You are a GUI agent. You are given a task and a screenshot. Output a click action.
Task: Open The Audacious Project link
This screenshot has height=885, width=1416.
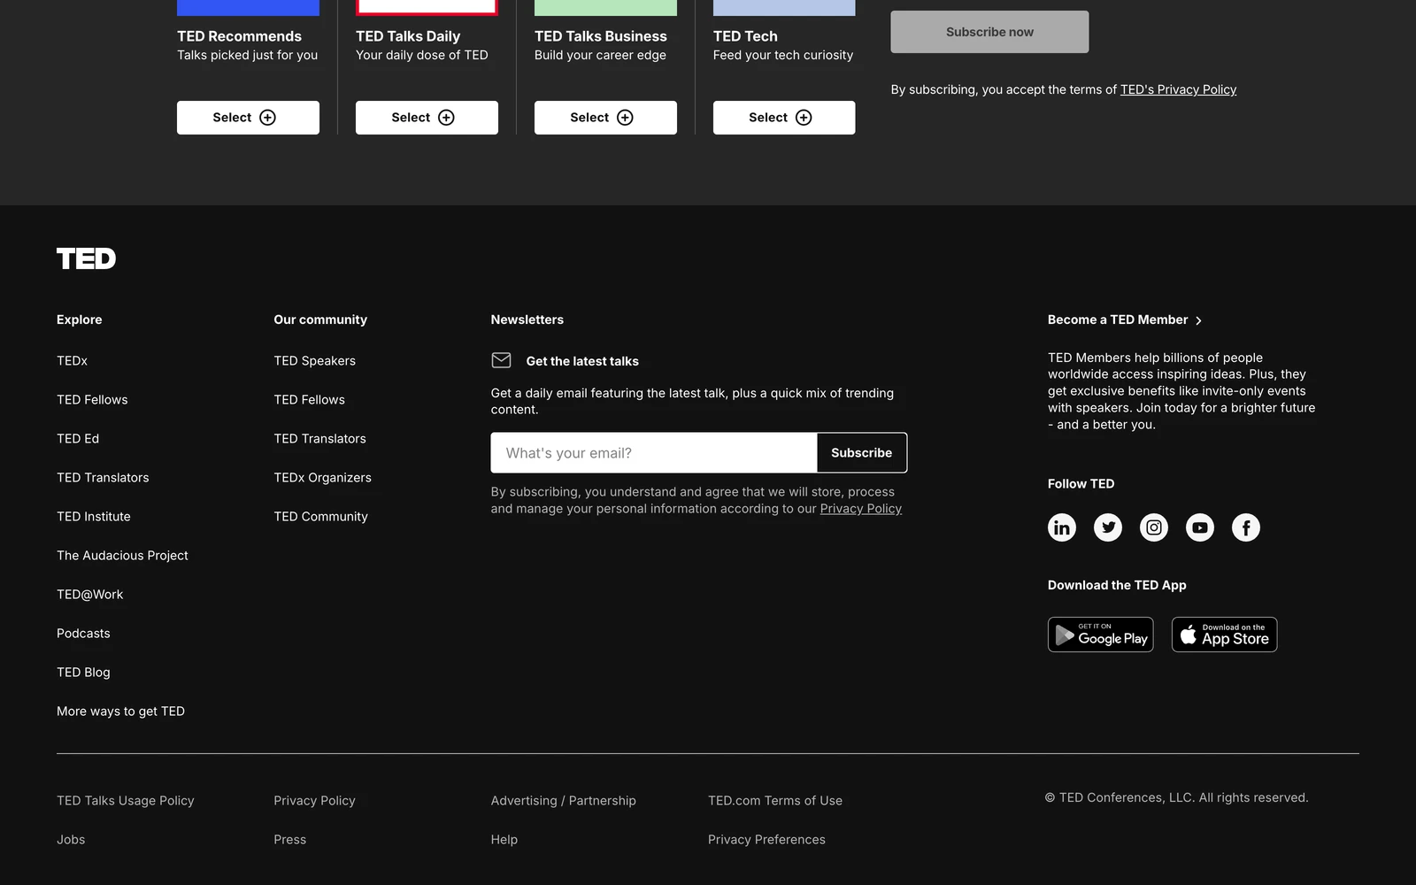(x=122, y=556)
